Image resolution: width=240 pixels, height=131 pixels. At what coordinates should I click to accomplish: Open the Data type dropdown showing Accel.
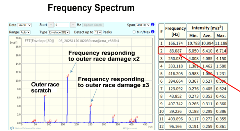[x=24, y=25]
